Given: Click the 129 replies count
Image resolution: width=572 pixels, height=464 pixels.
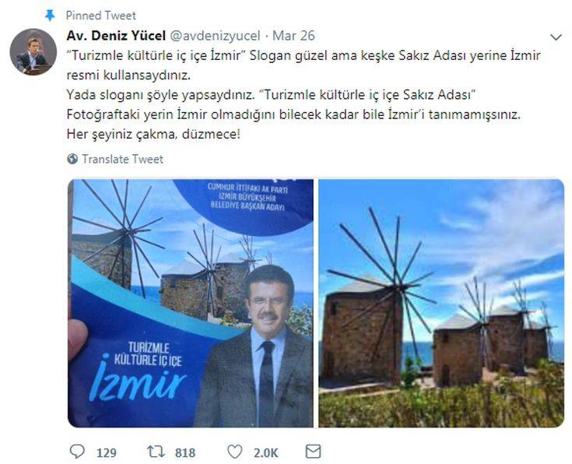Looking at the screenshot, I should [107, 452].
